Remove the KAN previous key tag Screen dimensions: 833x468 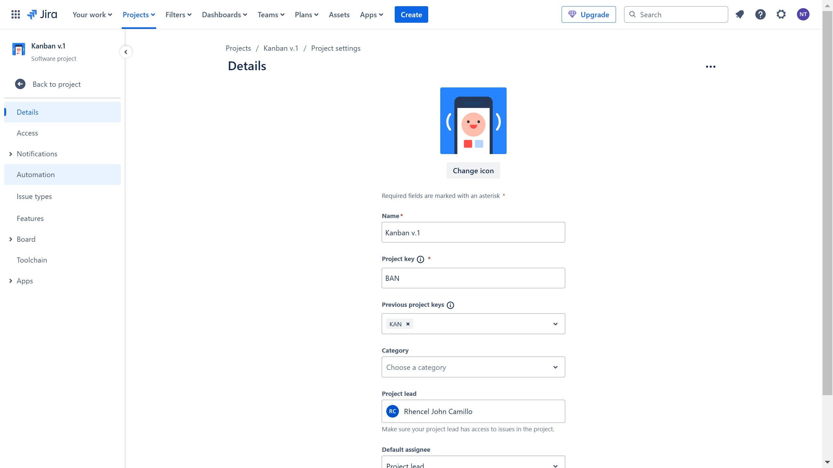(x=408, y=324)
